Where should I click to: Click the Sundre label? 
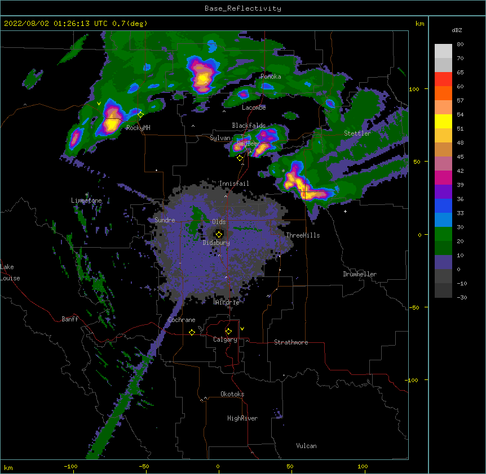coord(165,220)
